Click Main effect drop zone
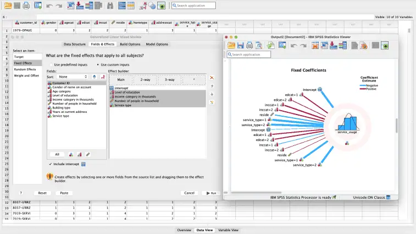Viewport: 416px width, 234px height. click(121, 79)
